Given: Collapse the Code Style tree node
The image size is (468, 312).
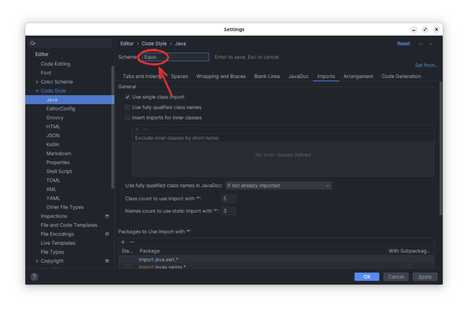Looking at the screenshot, I should [x=37, y=91].
